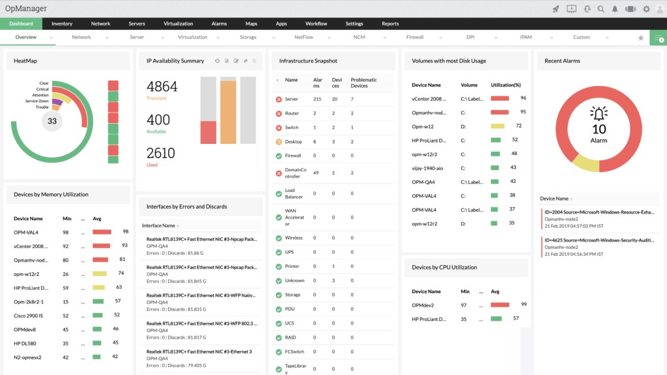The image size is (667, 375).
Task: Open OPMdev2 in CPU Utilization list
Action: click(x=423, y=305)
